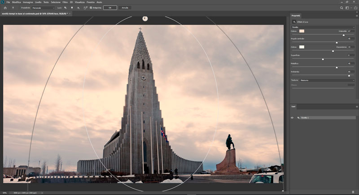359x195 pixels.
Task: Open the Filtro menu
Action: 65,2
